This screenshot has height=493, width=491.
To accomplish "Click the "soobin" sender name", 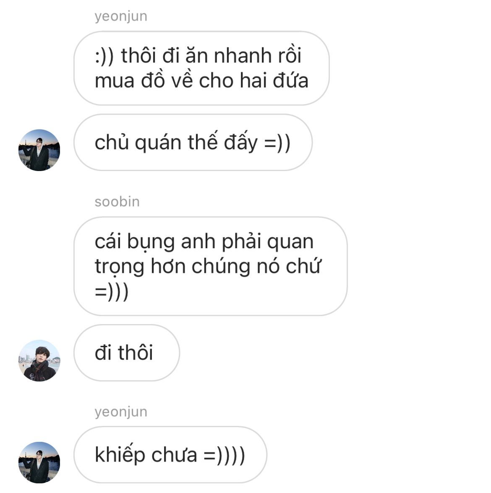I will (x=117, y=202).
